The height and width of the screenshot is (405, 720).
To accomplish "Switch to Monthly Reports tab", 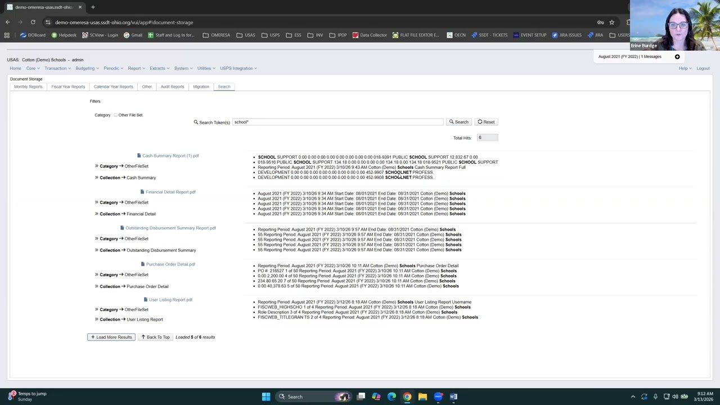I will click(28, 87).
